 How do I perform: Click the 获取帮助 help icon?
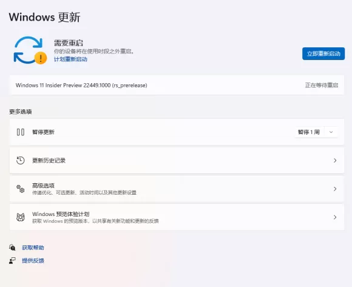(x=12, y=248)
